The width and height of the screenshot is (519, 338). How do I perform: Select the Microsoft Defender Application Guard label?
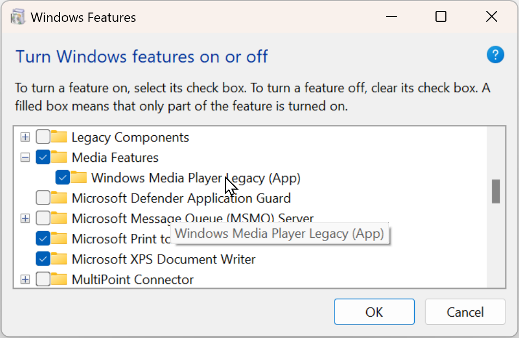[181, 197]
